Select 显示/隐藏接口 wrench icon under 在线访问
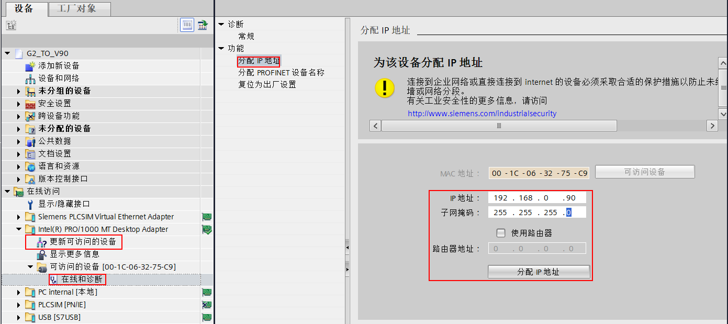The image size is (728, 324). coord(30,204)
